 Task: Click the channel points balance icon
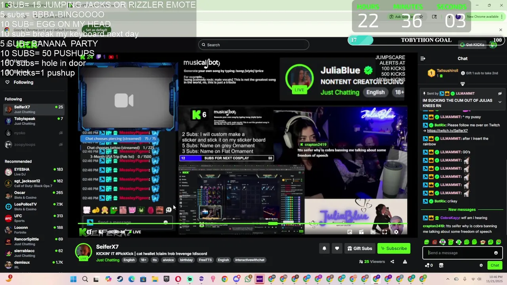click(429, 266)
